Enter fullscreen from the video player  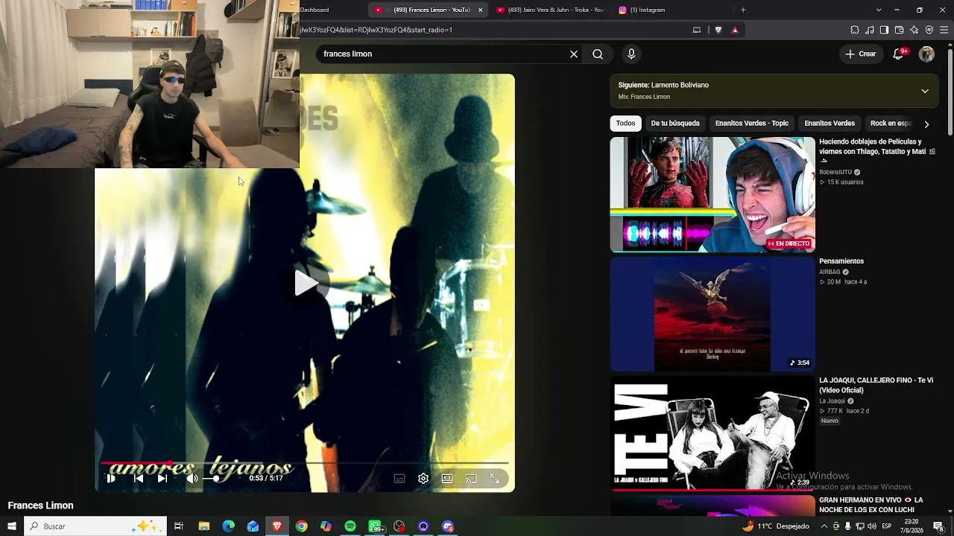coord(495,479)
